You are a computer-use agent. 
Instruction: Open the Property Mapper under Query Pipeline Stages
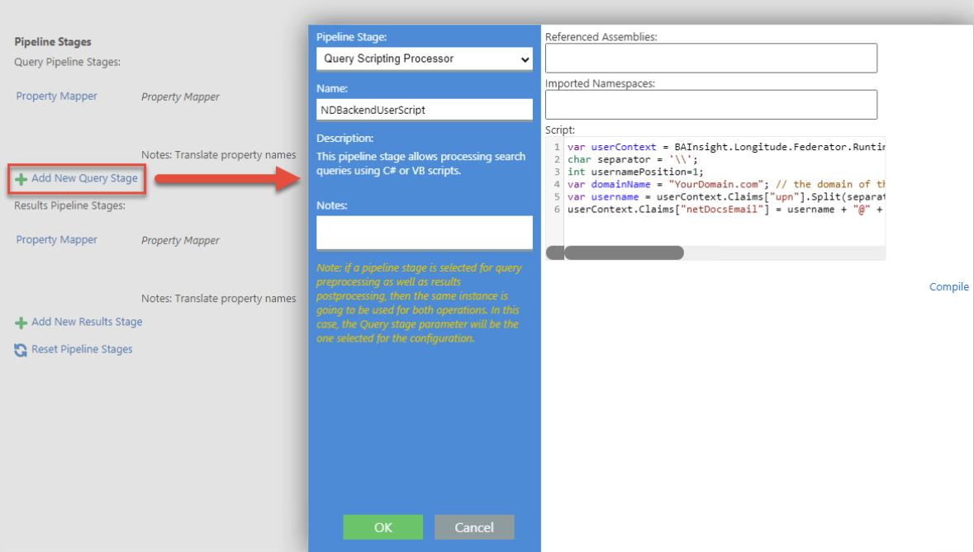(x=56, y=97)
